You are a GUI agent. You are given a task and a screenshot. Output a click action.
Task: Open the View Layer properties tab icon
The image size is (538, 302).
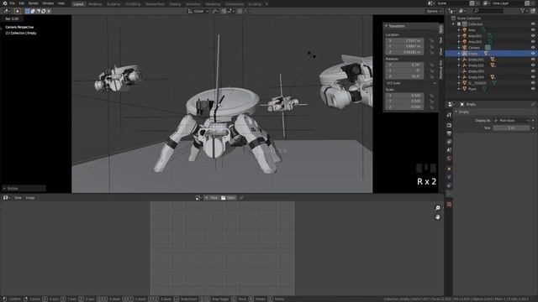coord(449,142)
